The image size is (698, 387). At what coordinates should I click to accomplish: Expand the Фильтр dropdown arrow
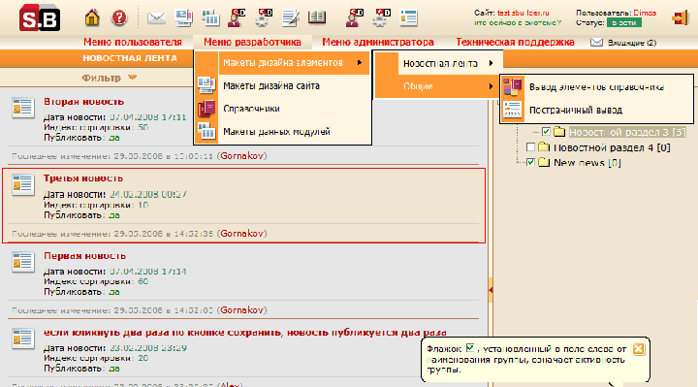coord(132,78)
